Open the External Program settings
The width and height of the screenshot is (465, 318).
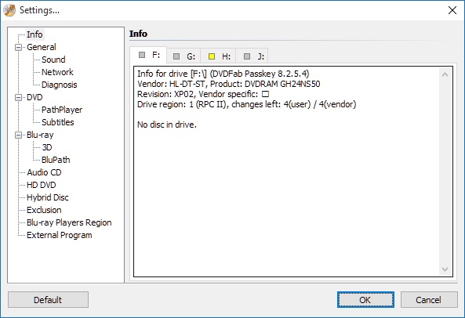click(x=60, y=235)
